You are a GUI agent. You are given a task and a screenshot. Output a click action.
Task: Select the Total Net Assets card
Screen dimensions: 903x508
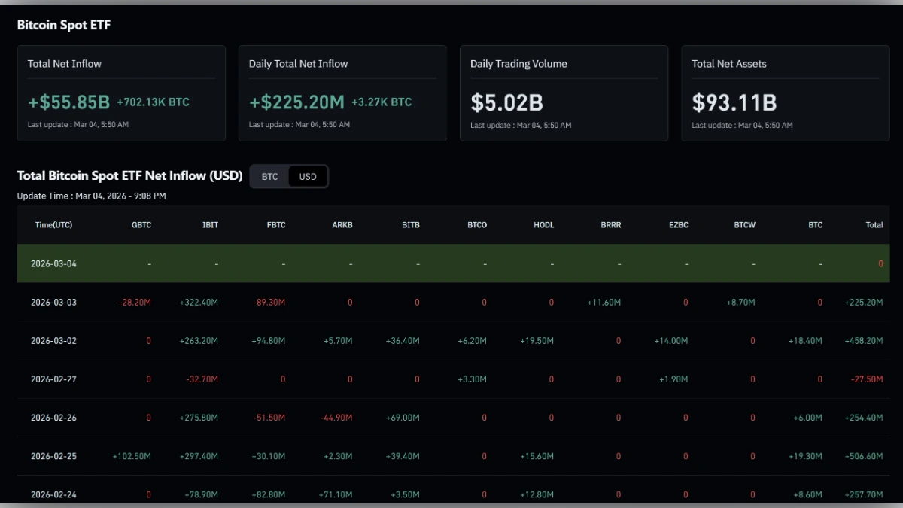pyautogui.click(x=786, y=93)
